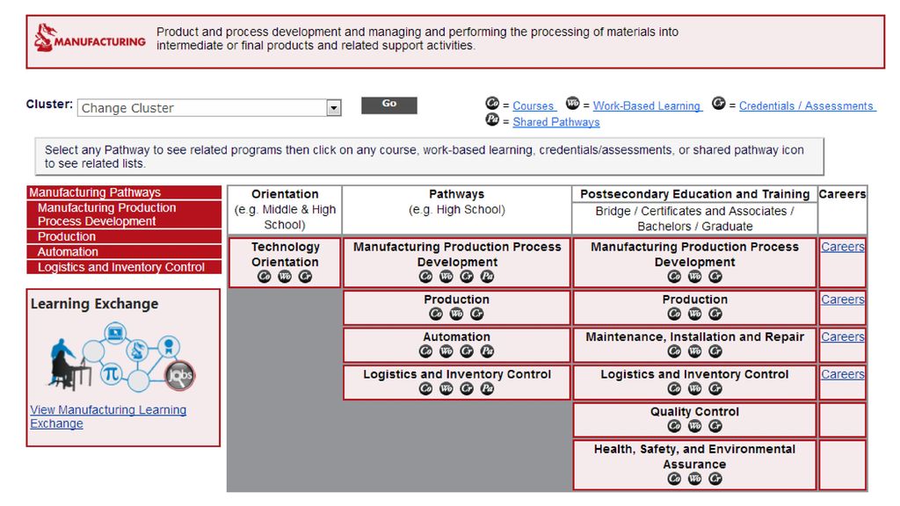The image size is (900, 506).
Task: Click Shared Pathways icon under Automation pathway
Action: (x=487, y=351)
